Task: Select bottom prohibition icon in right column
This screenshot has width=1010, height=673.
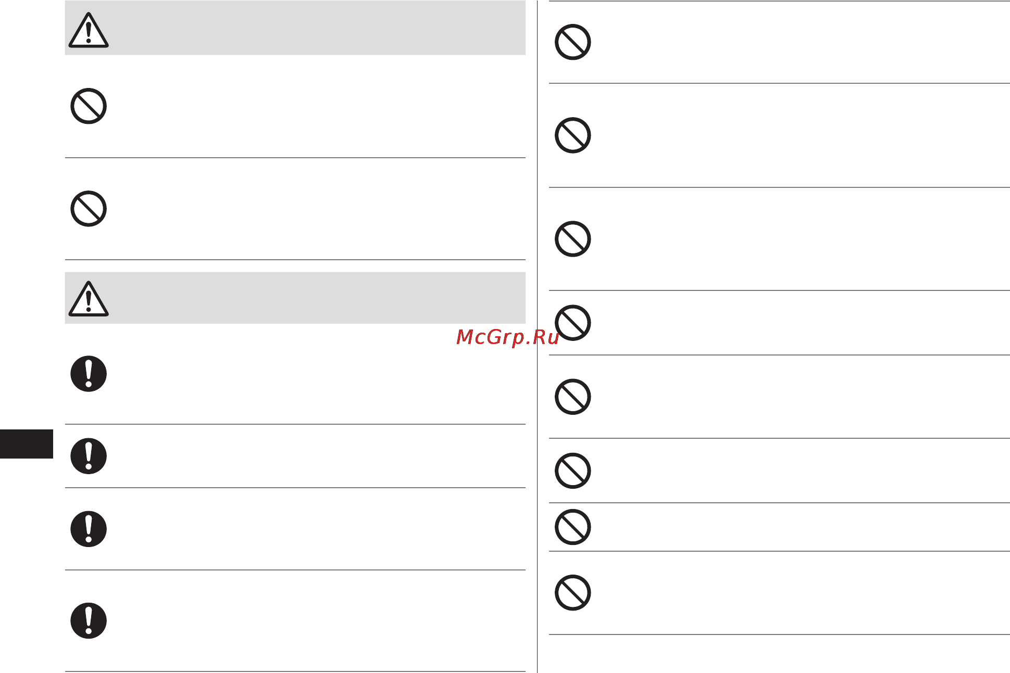Action: (x=573, y=593)
